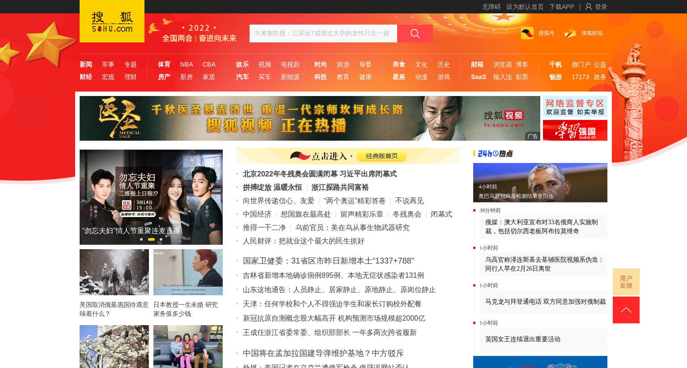Open 国家卫健委 31省区市 headline
This screenshot has width=687, height=368.
[328, 260]
